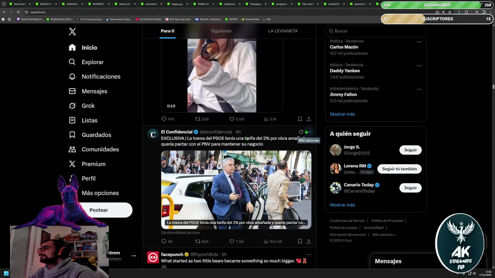Image resolution: width=495 pixels, height=278 pixels.
Task: View analytics of the 103 mil views post
Action: [x=273, y=241]
